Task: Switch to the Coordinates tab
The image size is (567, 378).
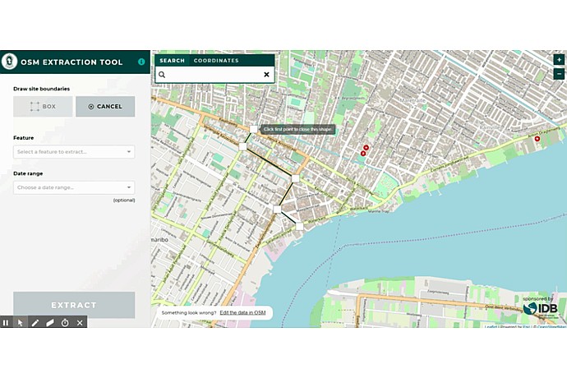Action: (216, 61)
